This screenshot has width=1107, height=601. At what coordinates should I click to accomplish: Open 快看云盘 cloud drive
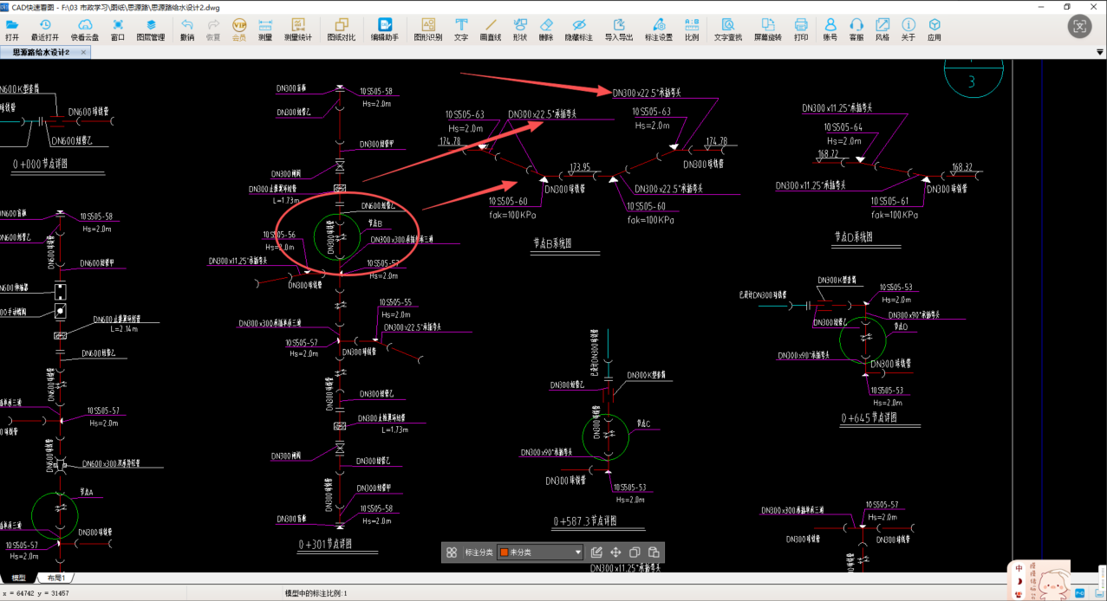pyautogui.click(x=85, y=30)
